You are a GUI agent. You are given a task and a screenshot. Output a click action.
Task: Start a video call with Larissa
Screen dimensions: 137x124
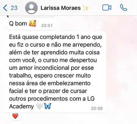(x=107, y=8)
